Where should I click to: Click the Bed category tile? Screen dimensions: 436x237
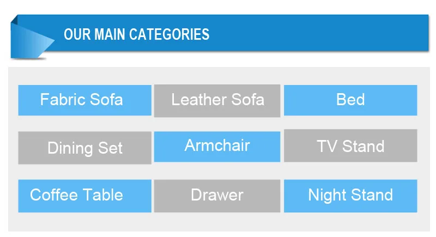(350, 100)
